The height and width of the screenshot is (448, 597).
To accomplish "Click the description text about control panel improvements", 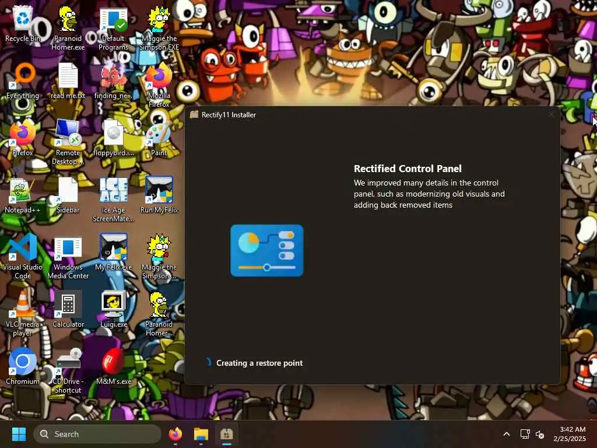I will point(429,194).
